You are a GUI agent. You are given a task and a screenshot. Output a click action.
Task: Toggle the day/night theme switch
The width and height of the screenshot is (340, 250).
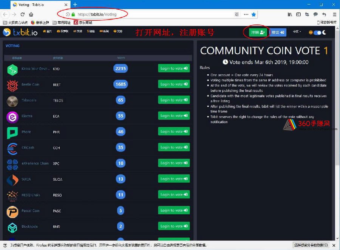317,32
